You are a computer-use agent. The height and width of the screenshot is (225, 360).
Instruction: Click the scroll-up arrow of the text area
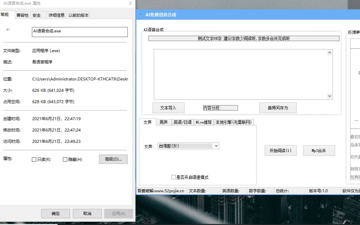coord(330,52)
